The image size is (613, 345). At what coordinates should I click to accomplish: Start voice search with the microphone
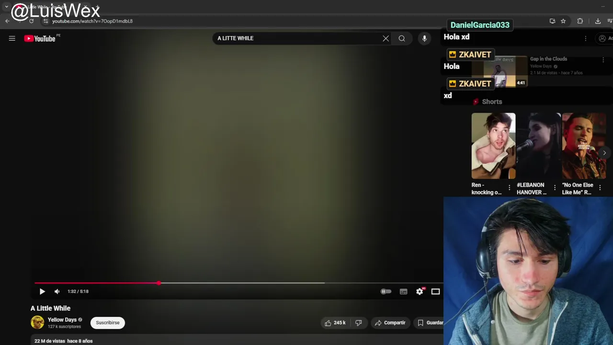pyautogui.click(x=424, y=38)
